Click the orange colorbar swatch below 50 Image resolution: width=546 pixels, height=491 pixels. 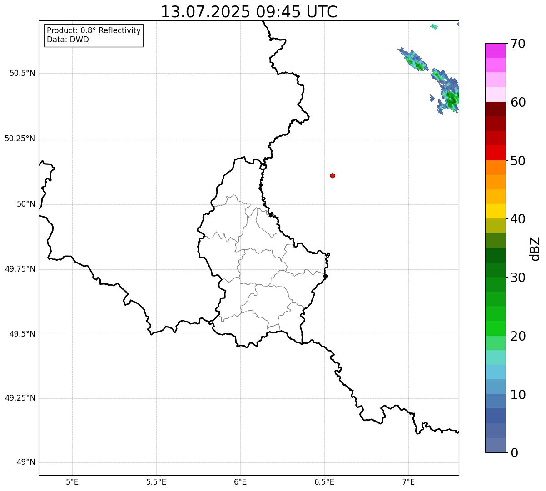coord(496,168)
